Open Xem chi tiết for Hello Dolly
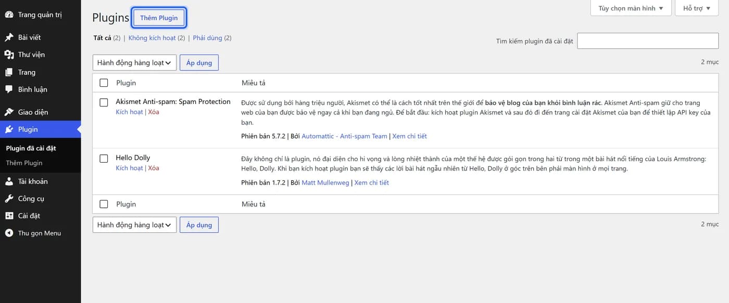The height and width of the screenshot is (303, 729). (371, 182)
